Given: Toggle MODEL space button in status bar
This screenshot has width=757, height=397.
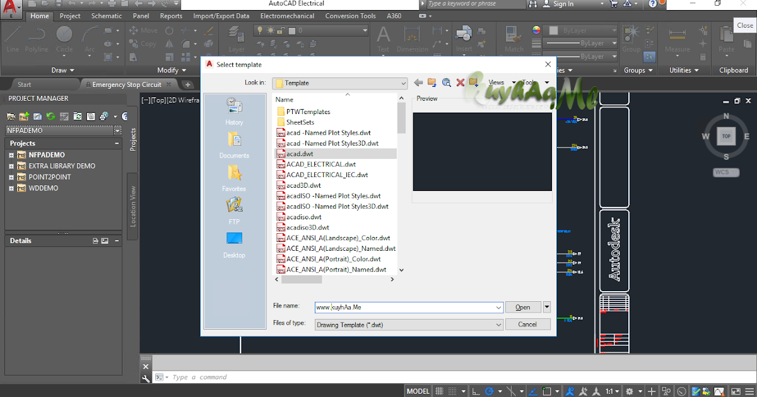Looking at the screenshot, I should tap(418, 391).
